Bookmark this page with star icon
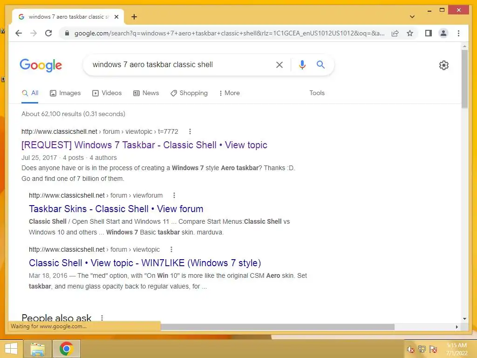 (x=410, y=33)
